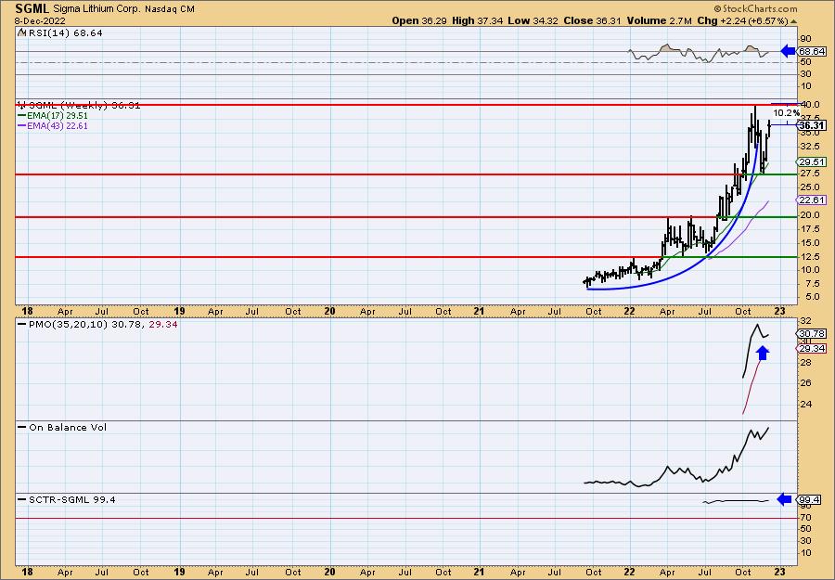Click the small line icon before RSI(14)
The height and width of the screenshot is (580, 835).
22,33
